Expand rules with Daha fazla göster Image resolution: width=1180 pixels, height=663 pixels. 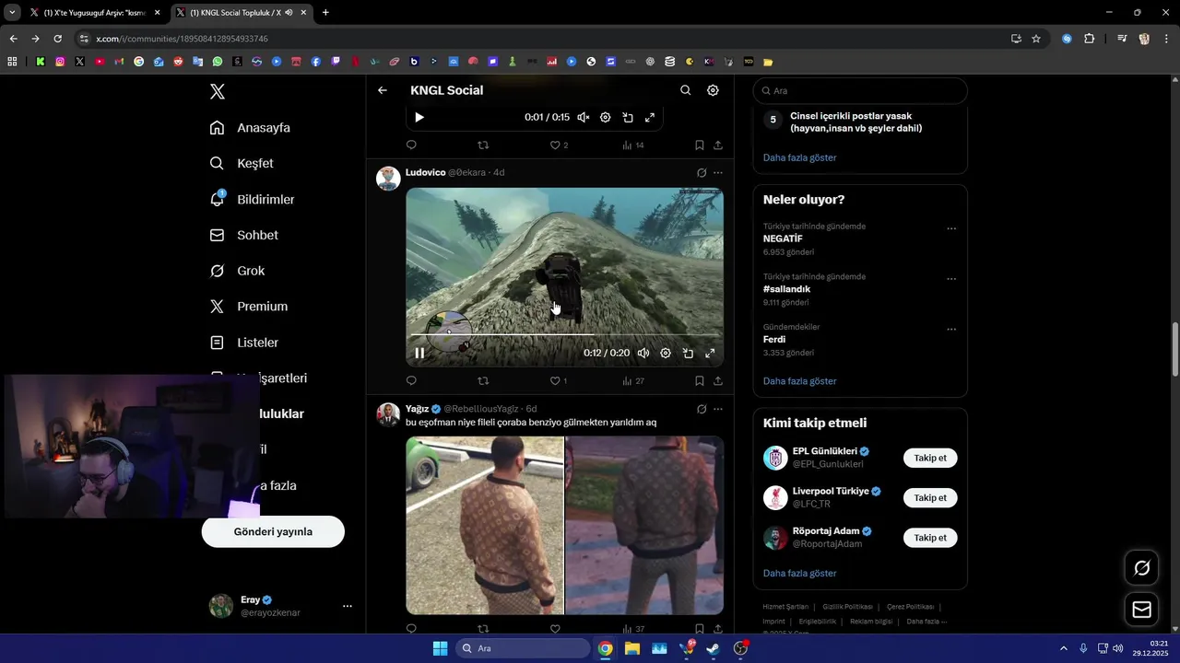pyautogui.click(x=799, y=157)
